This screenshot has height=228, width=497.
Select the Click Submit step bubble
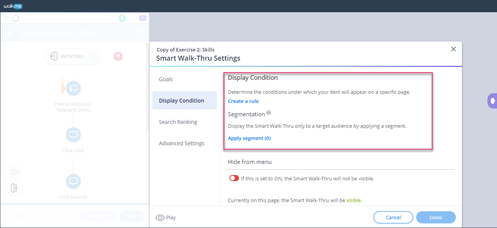point(73,181)
